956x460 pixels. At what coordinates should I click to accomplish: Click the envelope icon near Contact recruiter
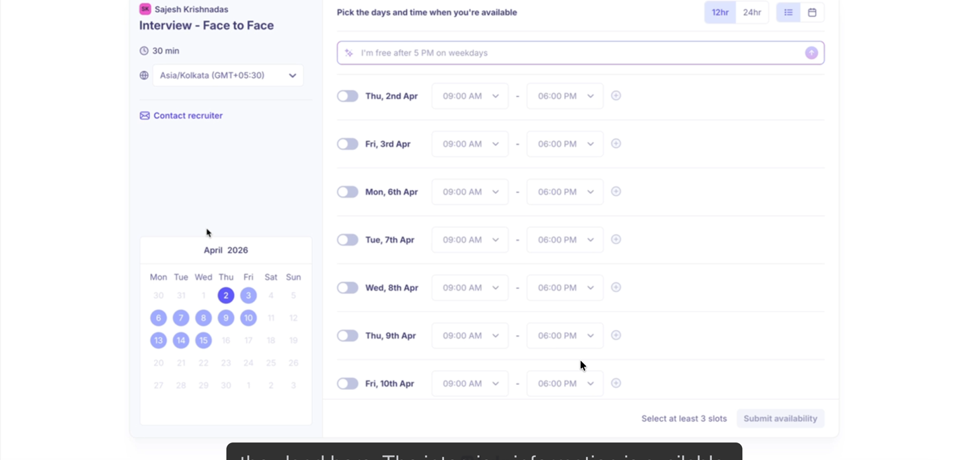[x=145, y=116]
